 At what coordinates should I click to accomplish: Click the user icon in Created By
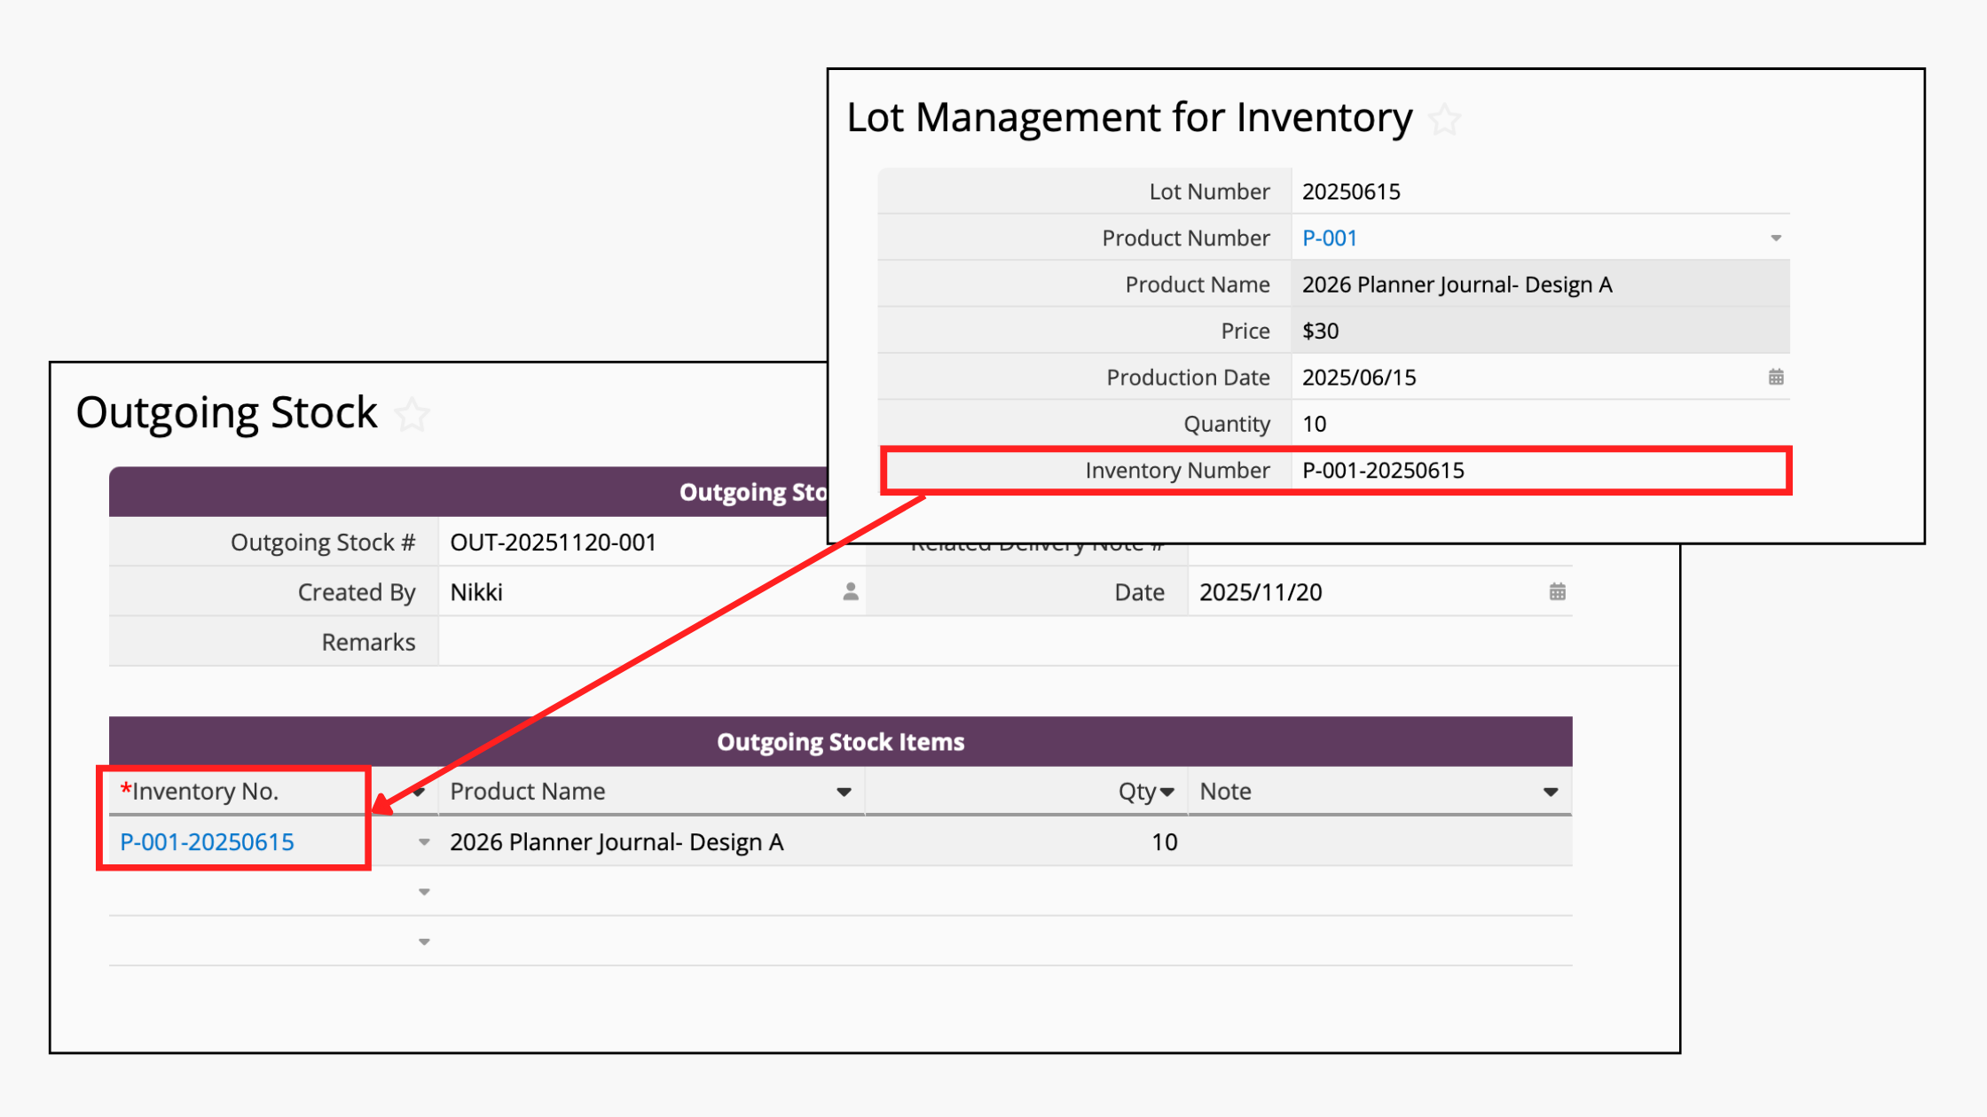[851, 592]
